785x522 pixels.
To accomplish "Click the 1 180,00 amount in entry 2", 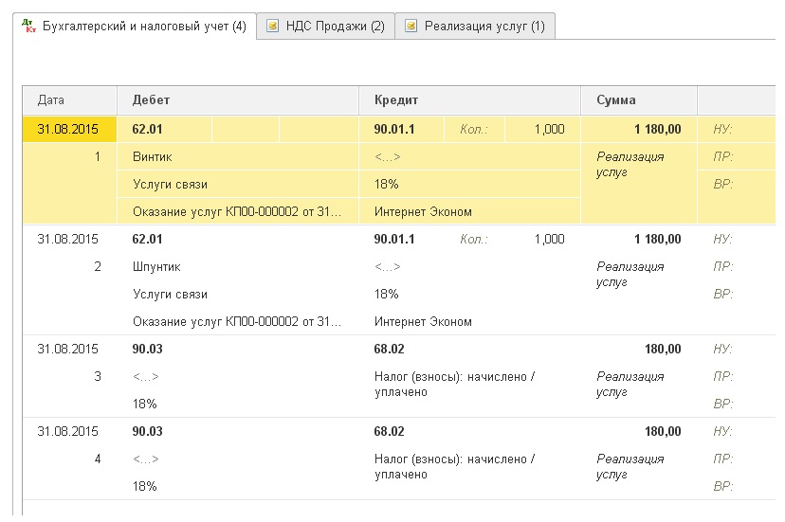I will point(657,240).
